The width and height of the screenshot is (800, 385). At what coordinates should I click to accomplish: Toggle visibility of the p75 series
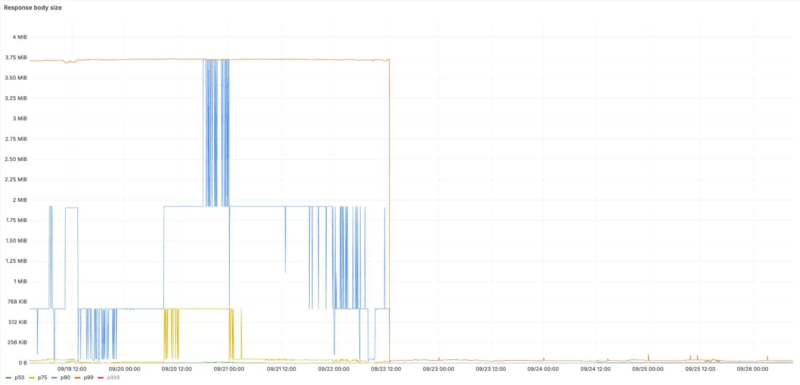(x=42, y=377)
